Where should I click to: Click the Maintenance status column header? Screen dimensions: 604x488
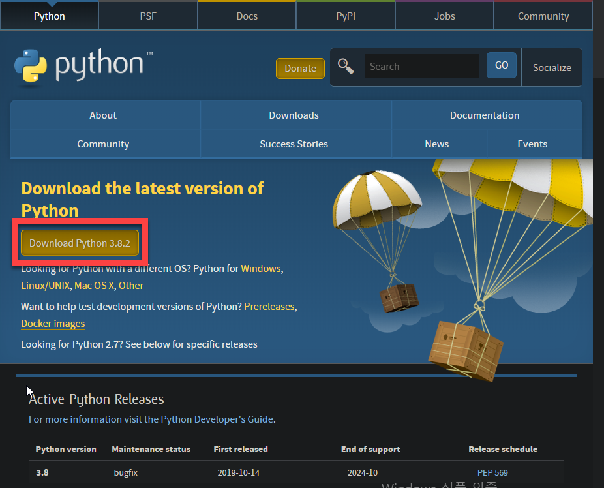click(151, 449)
